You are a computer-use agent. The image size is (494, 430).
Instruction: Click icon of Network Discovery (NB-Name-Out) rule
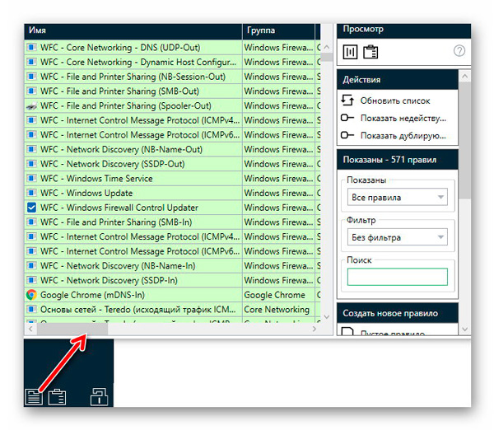(31, 149)
